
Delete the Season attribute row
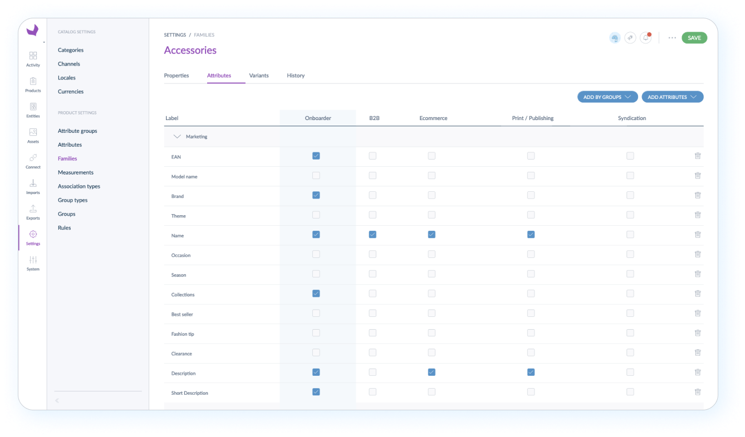click(698, 274)
